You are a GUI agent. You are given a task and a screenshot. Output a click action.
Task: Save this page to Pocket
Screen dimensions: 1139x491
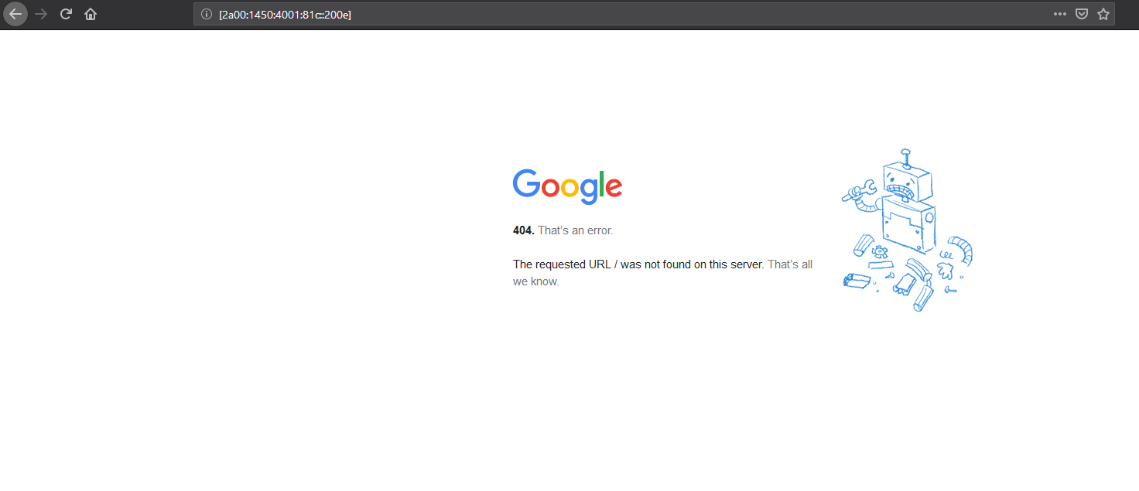[1082, 14]
